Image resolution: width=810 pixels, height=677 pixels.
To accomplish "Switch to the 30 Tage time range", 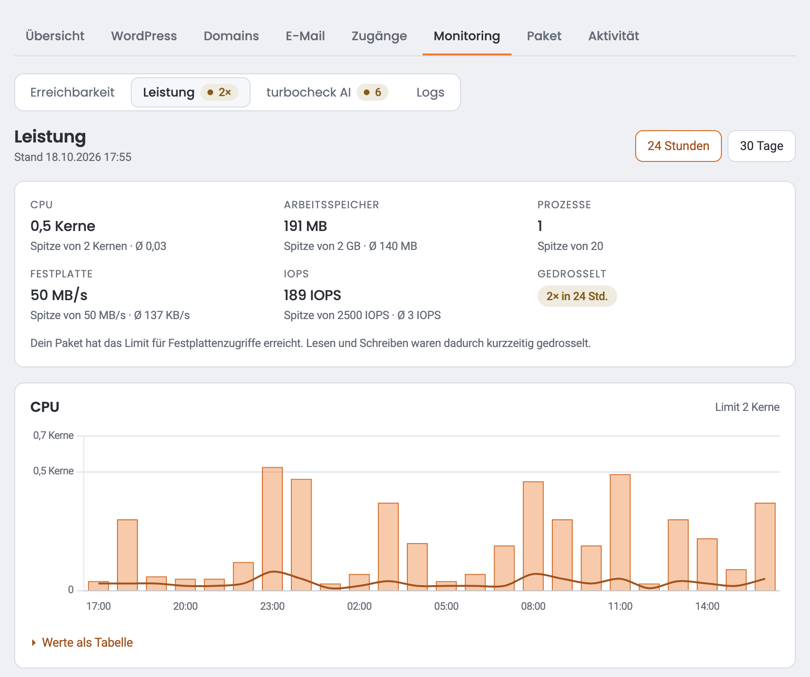I will 761,146.
